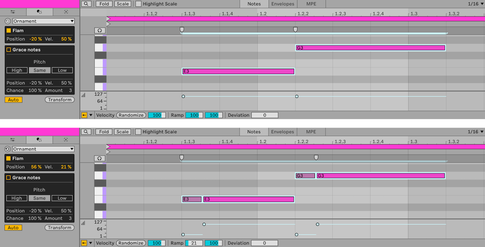The height and width of the screenshot is (247, 485).
Task: Open clip properties tab icon in top panel
Action: point(13,12)
